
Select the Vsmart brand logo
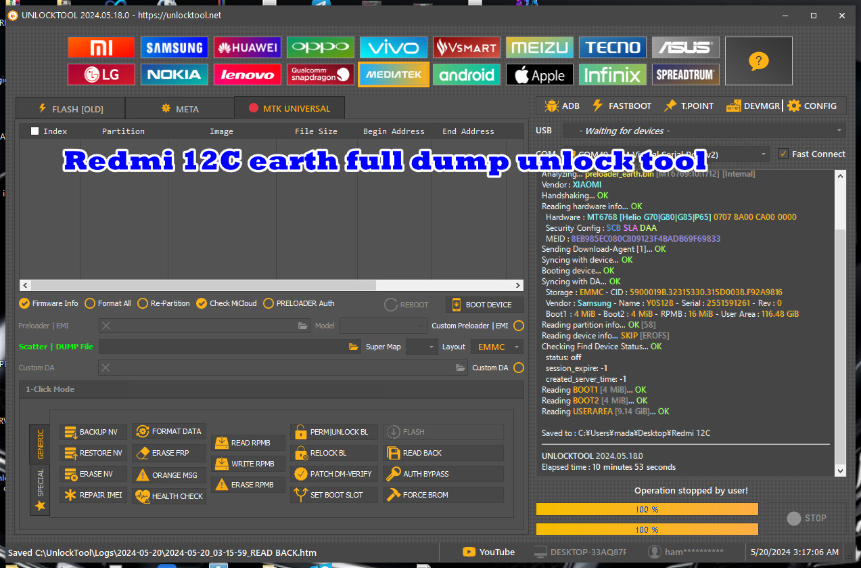[x=467, y=47]
